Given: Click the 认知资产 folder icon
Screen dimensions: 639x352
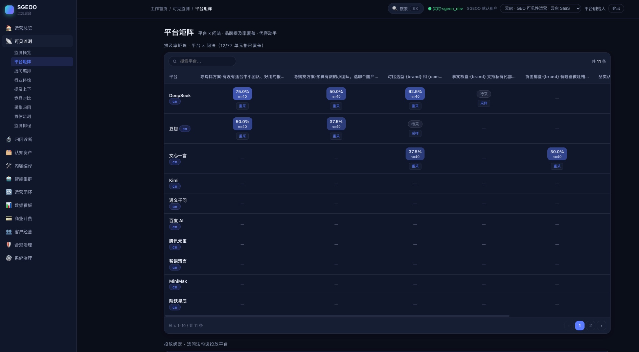Looking at the screenshot, I should (9, 152).
